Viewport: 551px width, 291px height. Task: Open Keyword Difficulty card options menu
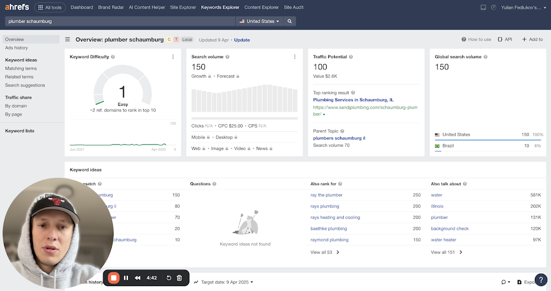173,57
